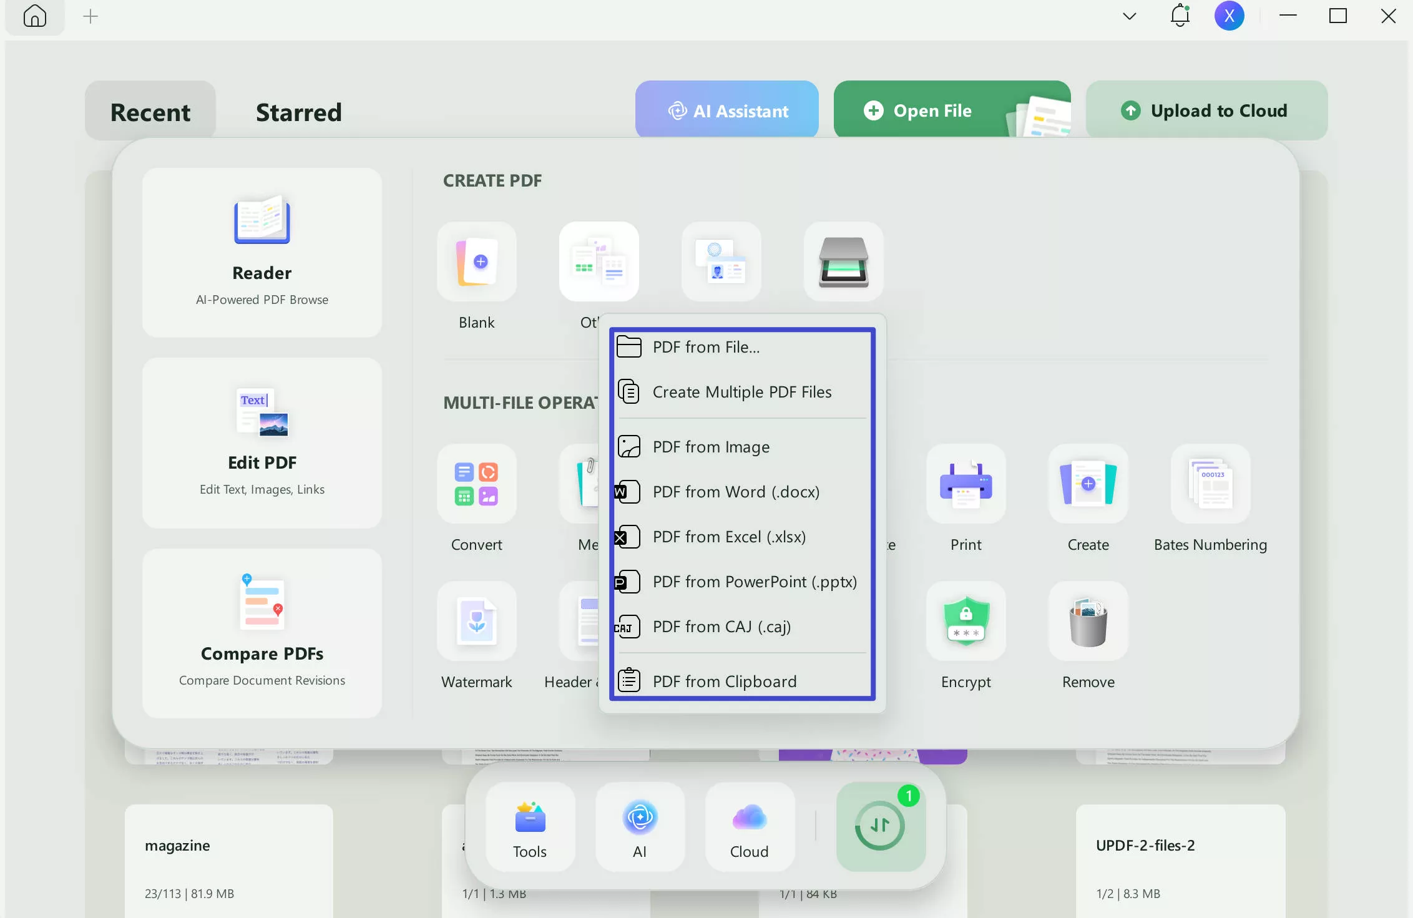Open the Compare PDFs card
This screenshot has width=1413, height=918.
(262, 633)
